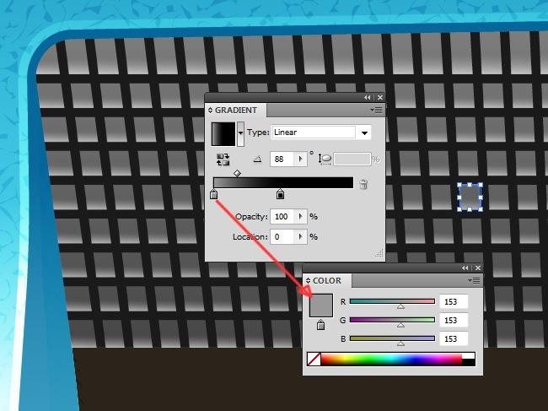The height and width of the screenshot is (411, 548).
Task: Open the angle presets arrow
Action: pyautogui.click(x=301, y=160)
